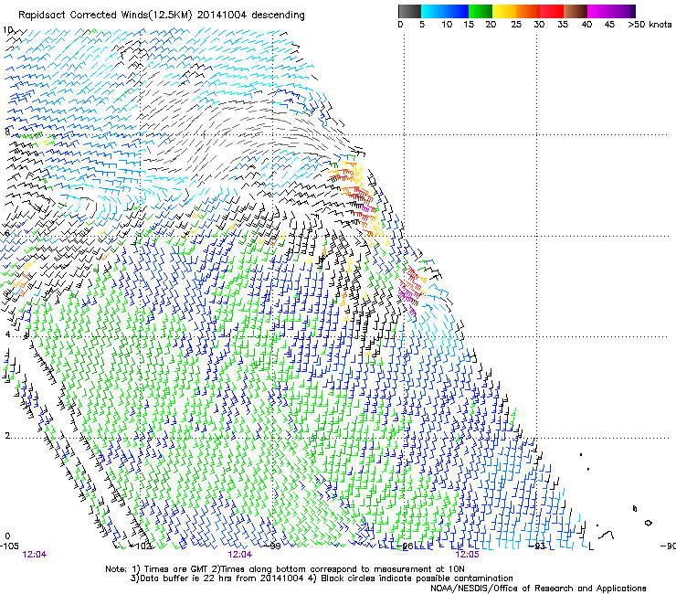The width and height of the screenshot is (676, 594).
Task: Click the latitude axis label "8"
Action: pos(7,132)
